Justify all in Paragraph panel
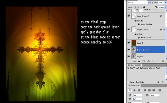This screenshot has width=167, height=103. click(160, 90)
